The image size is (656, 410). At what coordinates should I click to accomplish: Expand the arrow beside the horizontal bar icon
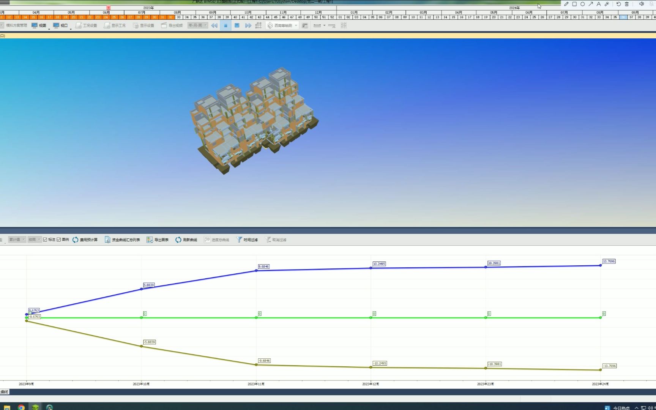(324, 25)
